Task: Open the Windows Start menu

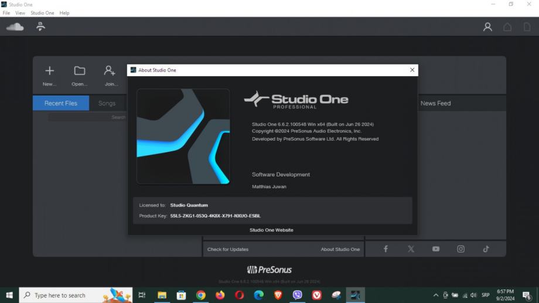Action: click(x=9, y=295)
